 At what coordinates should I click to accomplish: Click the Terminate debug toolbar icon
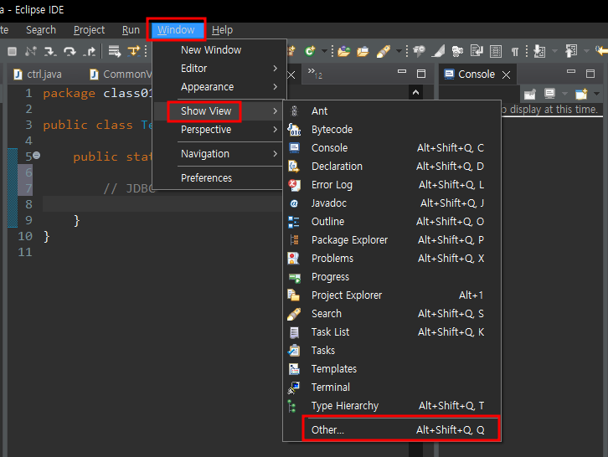(12, 51)
